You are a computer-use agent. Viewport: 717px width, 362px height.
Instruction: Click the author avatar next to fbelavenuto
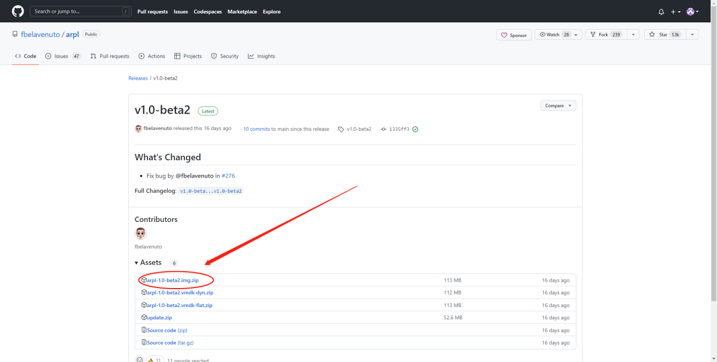[138, 129]
